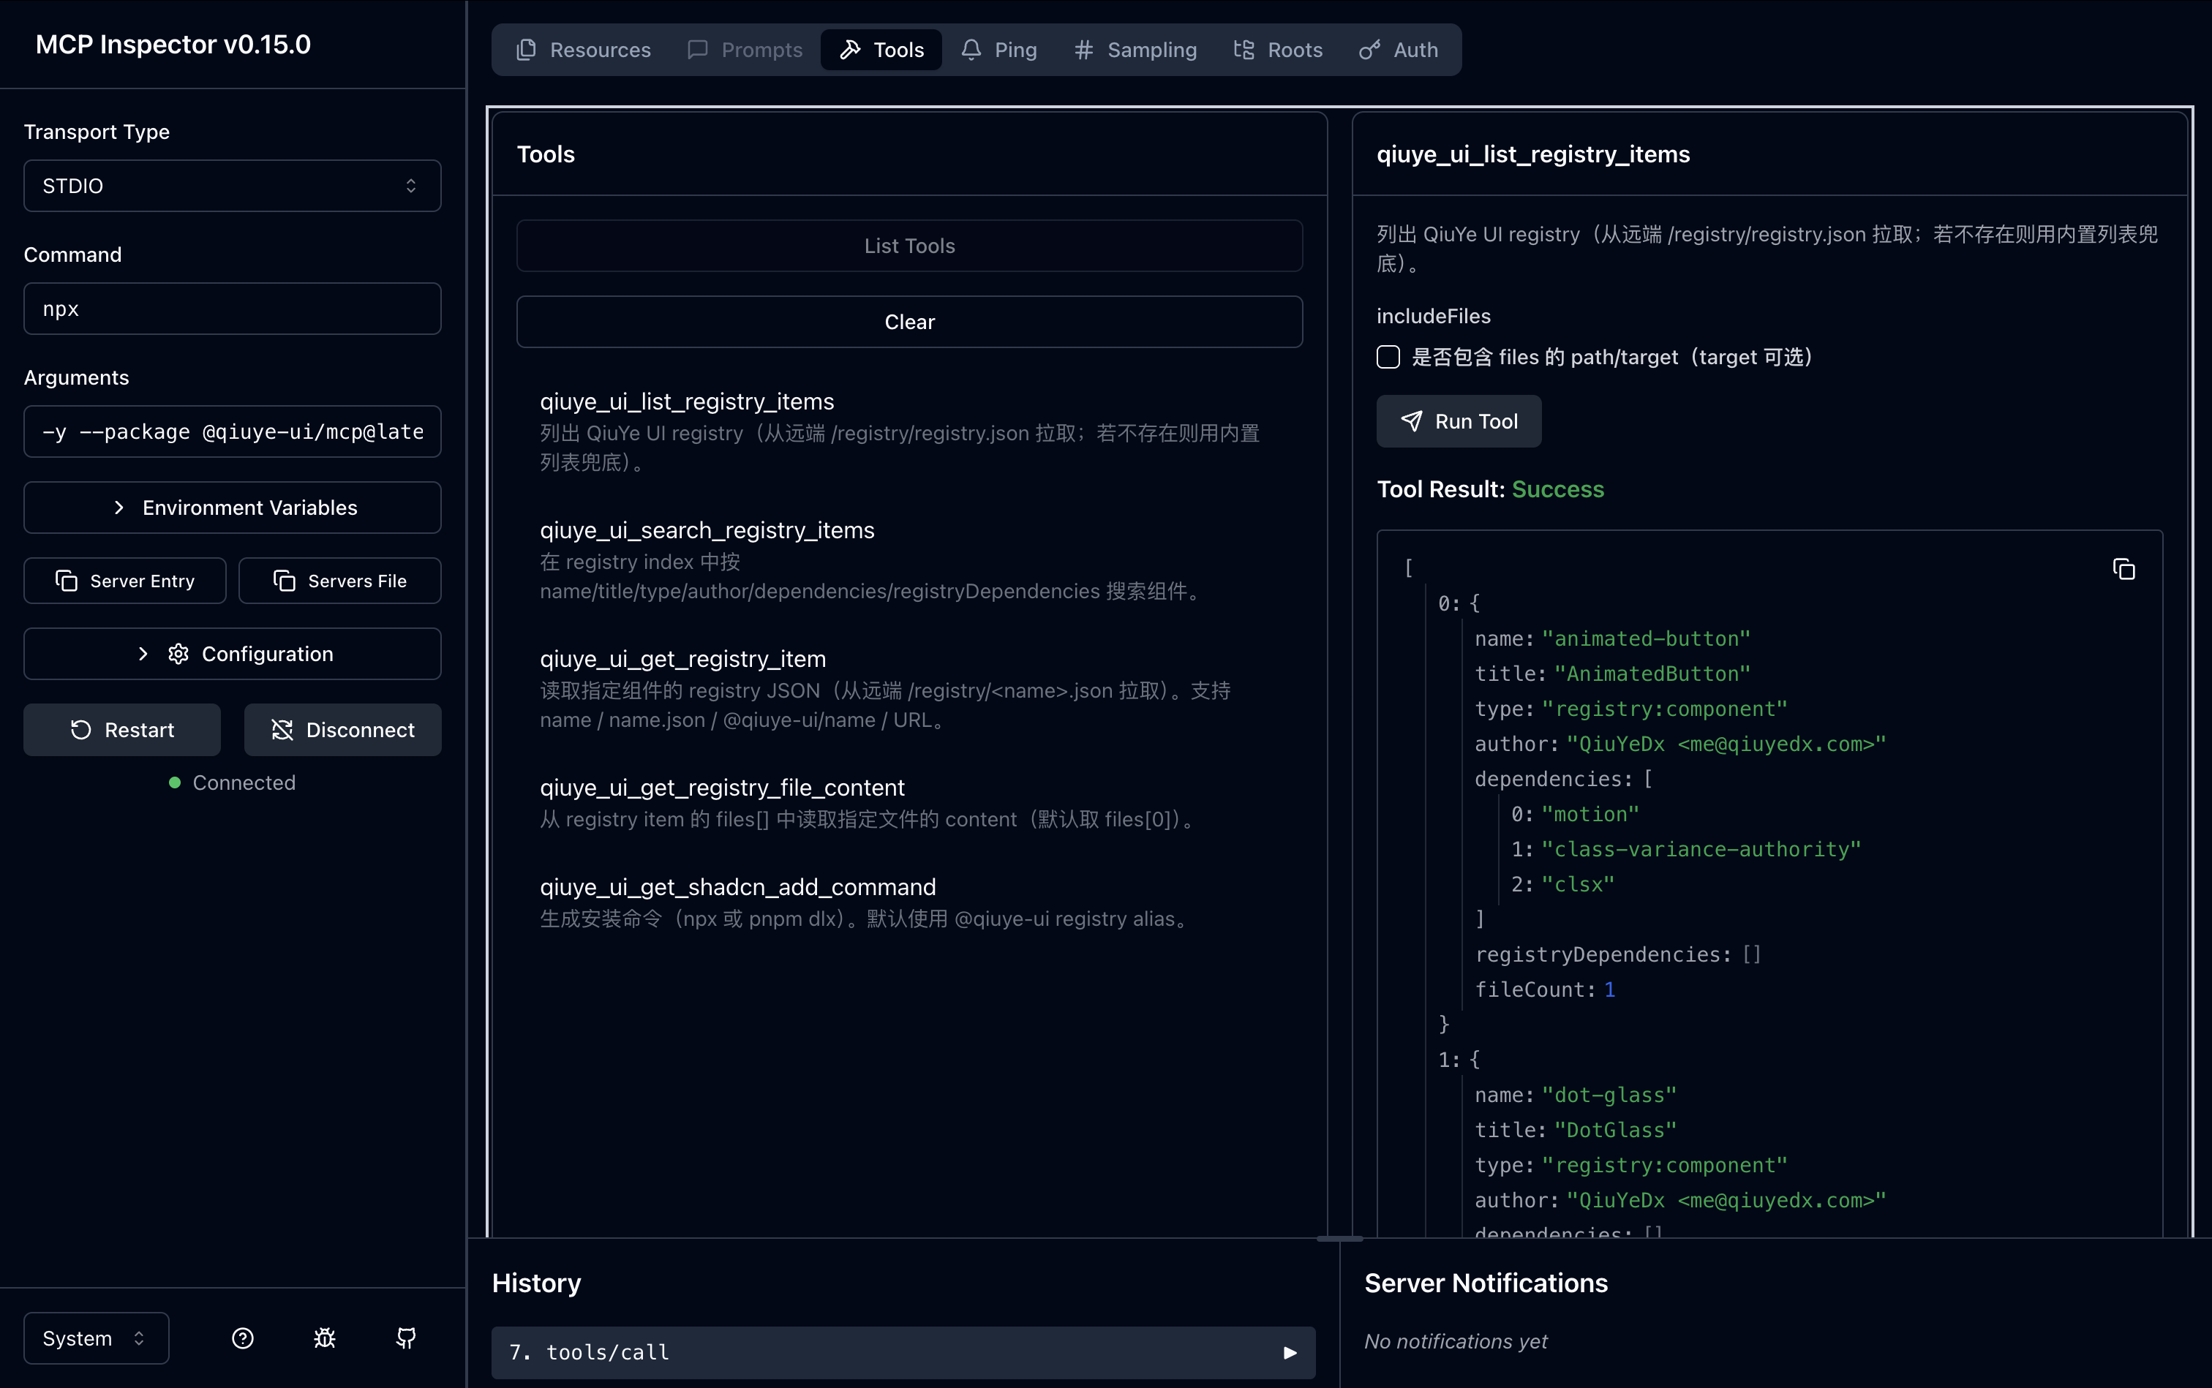Copy Server Entry configuration
Viewport: 2212px width, 1388px height.
(x=125, y=581)
